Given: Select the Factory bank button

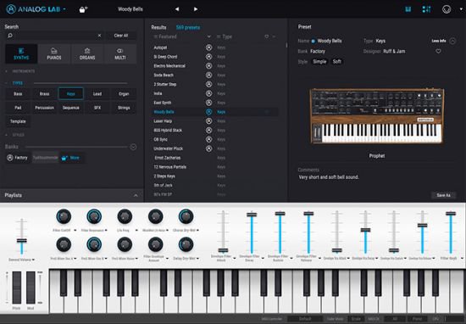Looking at the screenshot, I should coord(18,158).
